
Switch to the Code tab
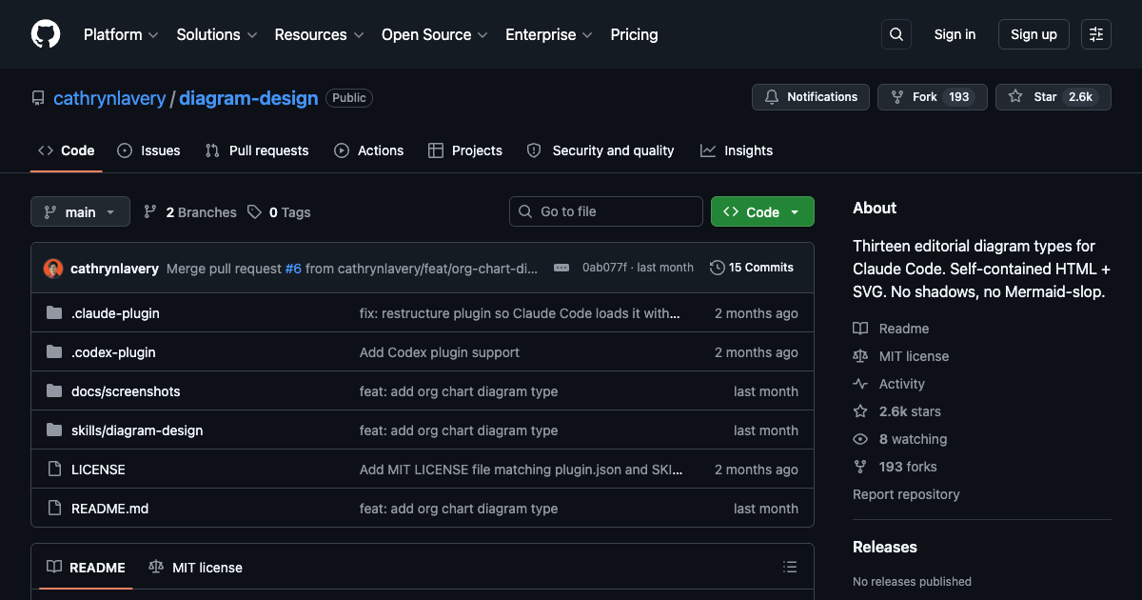click(x=67, y=150)
